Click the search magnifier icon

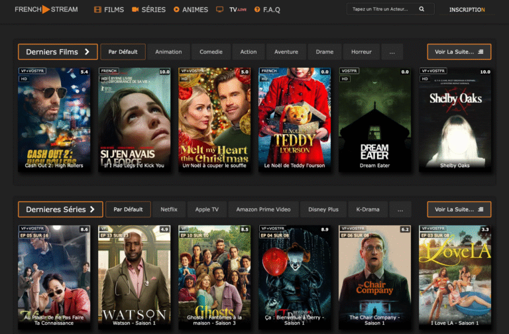pyautogui.click(x=422, y=10)
